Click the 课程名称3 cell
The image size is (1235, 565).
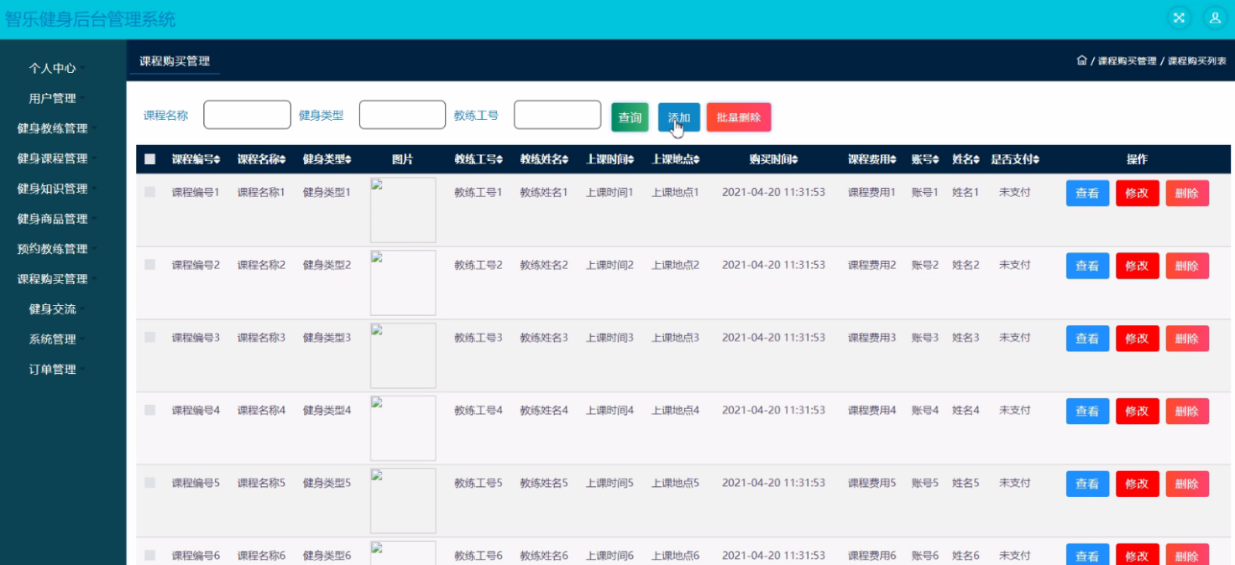coord(261,337)
